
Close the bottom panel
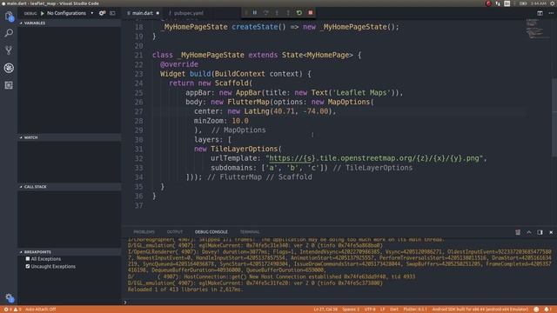click(551, 232)
